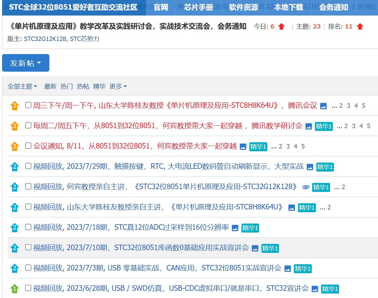
Task: Click the 精华1 badge on the 2023/7/29期 thread
Action: click(x=325, y=167)
